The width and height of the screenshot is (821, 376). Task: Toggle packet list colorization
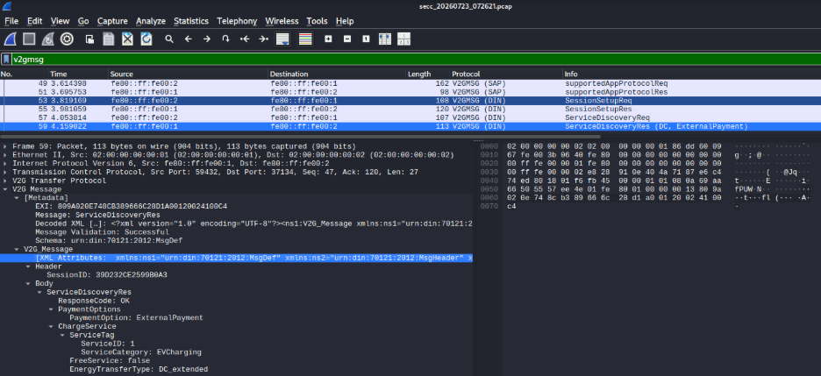point(305,39)
